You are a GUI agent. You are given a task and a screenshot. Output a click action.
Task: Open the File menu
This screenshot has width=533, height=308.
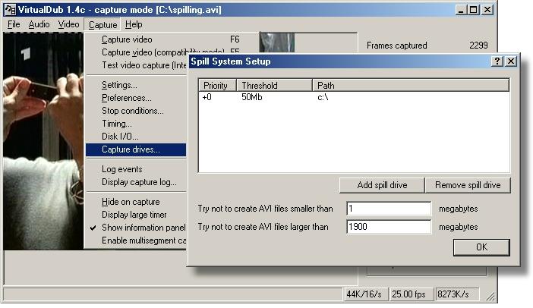[14, 24]
